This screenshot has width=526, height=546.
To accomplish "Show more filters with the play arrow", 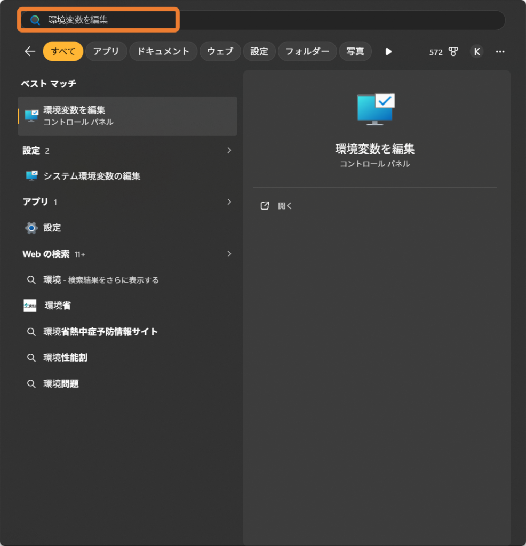I will (388, 52).
